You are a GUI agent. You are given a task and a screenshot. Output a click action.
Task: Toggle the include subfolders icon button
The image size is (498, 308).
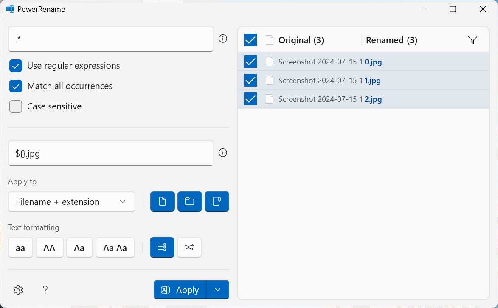tap(217, 202)
